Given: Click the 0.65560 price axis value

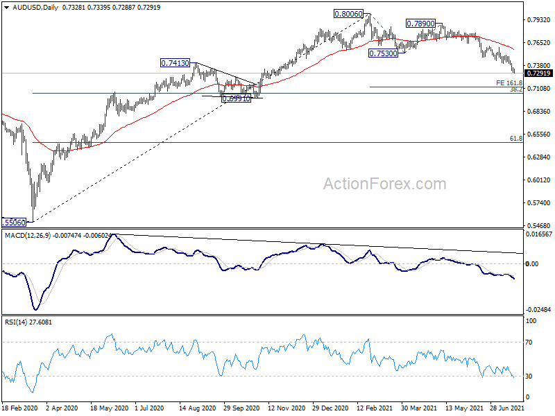Looking at the screenshot, I should point(539,135).
